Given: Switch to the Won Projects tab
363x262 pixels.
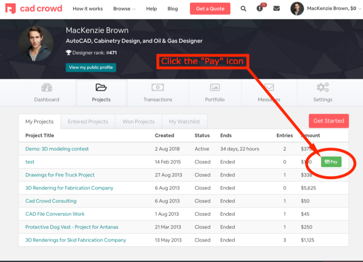Looking at the screenshot, I should (x=138, y=121).
